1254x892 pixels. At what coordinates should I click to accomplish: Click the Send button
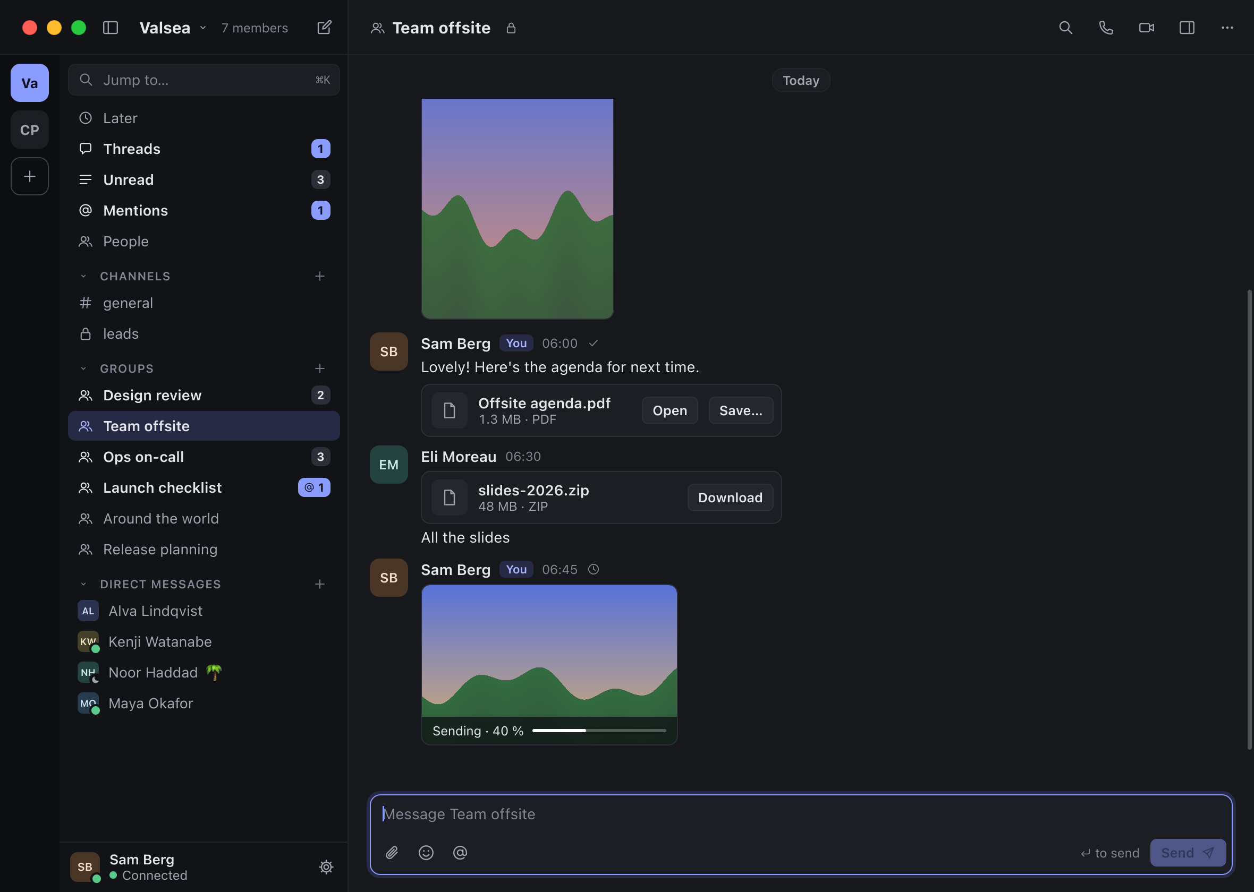(1188, 853)
